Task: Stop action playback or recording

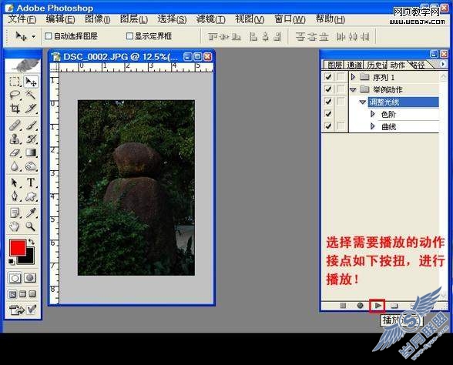Action: tap(343, 305)
